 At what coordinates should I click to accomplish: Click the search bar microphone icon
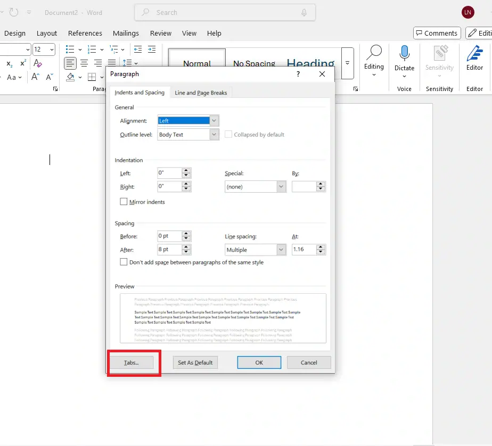[x=304, y=12]
